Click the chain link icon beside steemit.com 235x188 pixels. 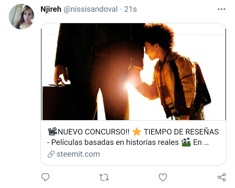click(51, 154)
